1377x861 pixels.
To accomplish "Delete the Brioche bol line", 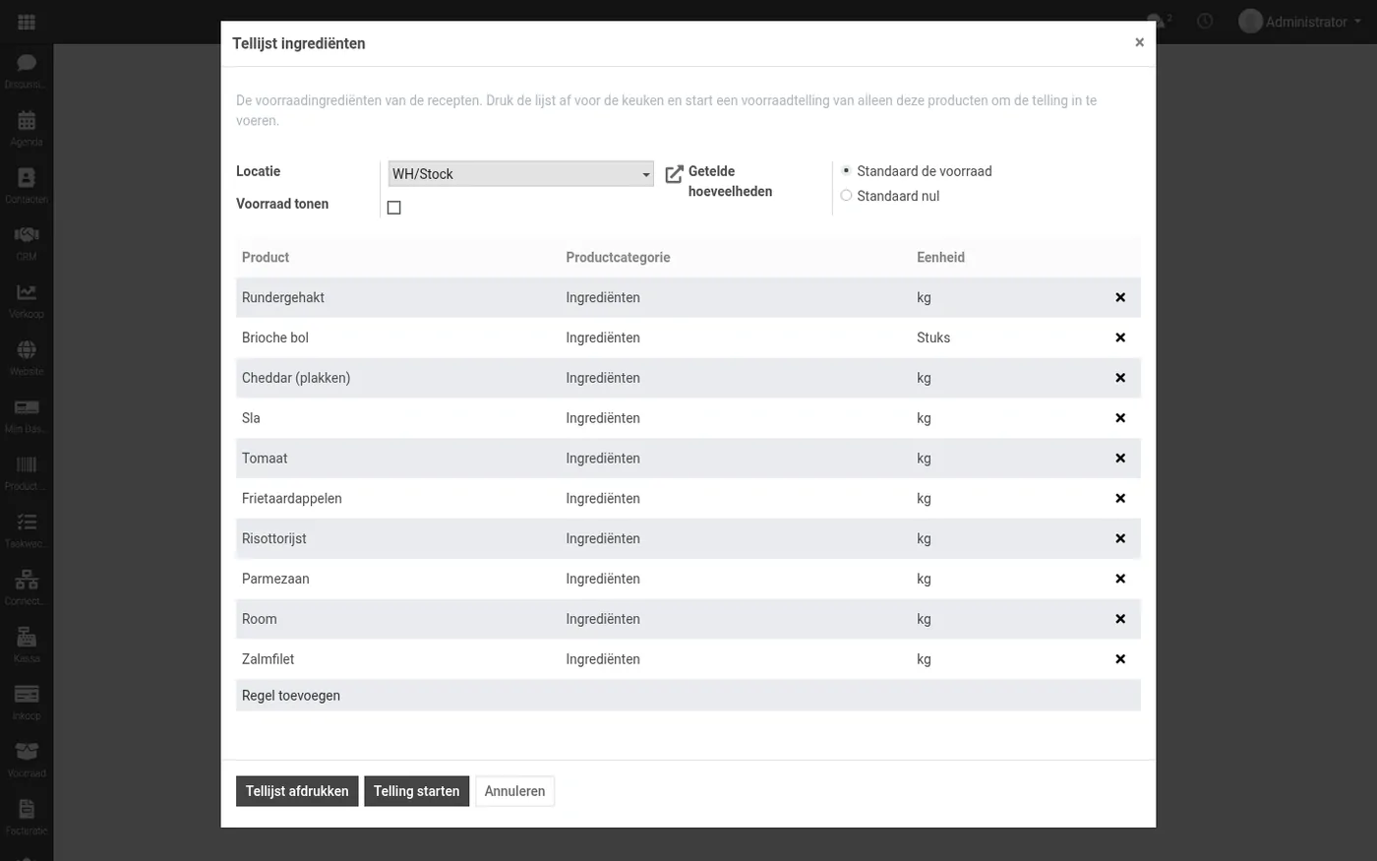I will (1119, 338).
